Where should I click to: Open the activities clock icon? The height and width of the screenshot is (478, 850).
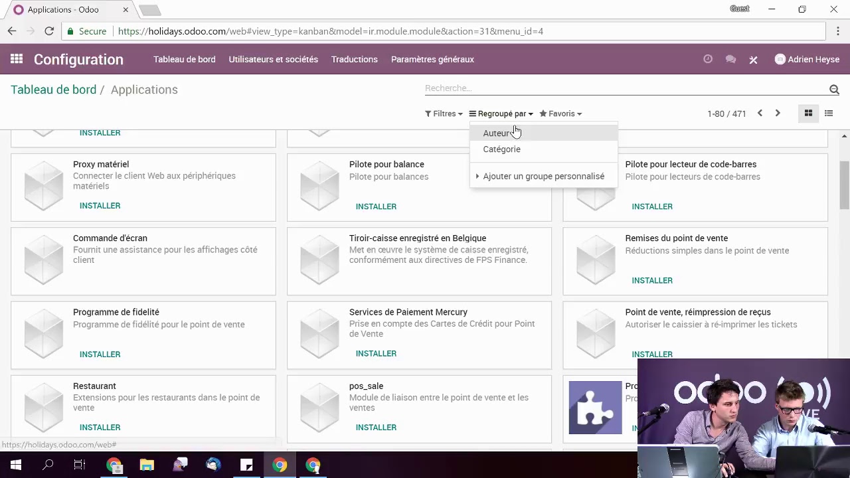[708, 59]
